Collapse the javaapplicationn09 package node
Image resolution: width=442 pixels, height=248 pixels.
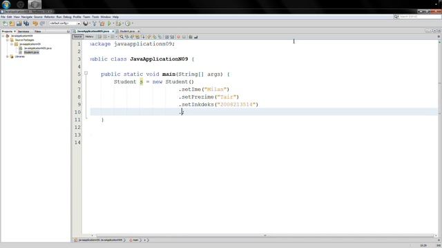12,44
